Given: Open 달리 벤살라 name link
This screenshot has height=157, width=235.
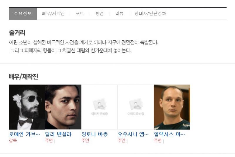Looking at the screenshot, I should [58, 134].
